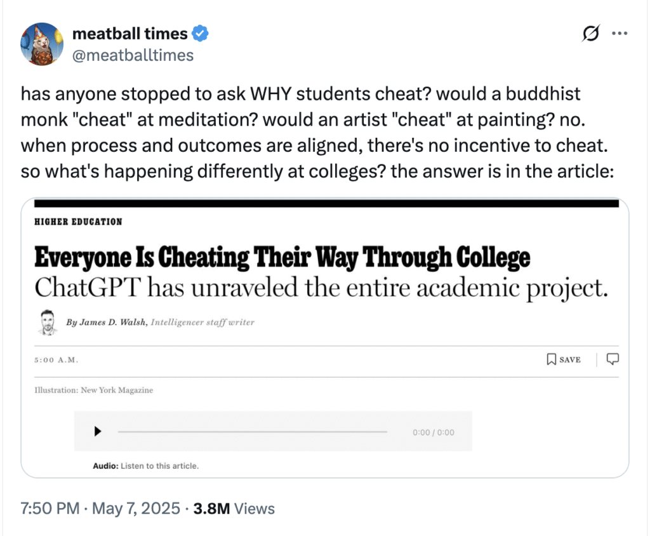Click the tweet text about students cheating
Screen dimensions: 650x536
(317, 133)
